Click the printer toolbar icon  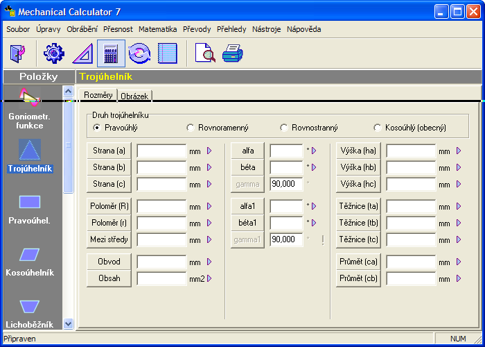point(232,53)
